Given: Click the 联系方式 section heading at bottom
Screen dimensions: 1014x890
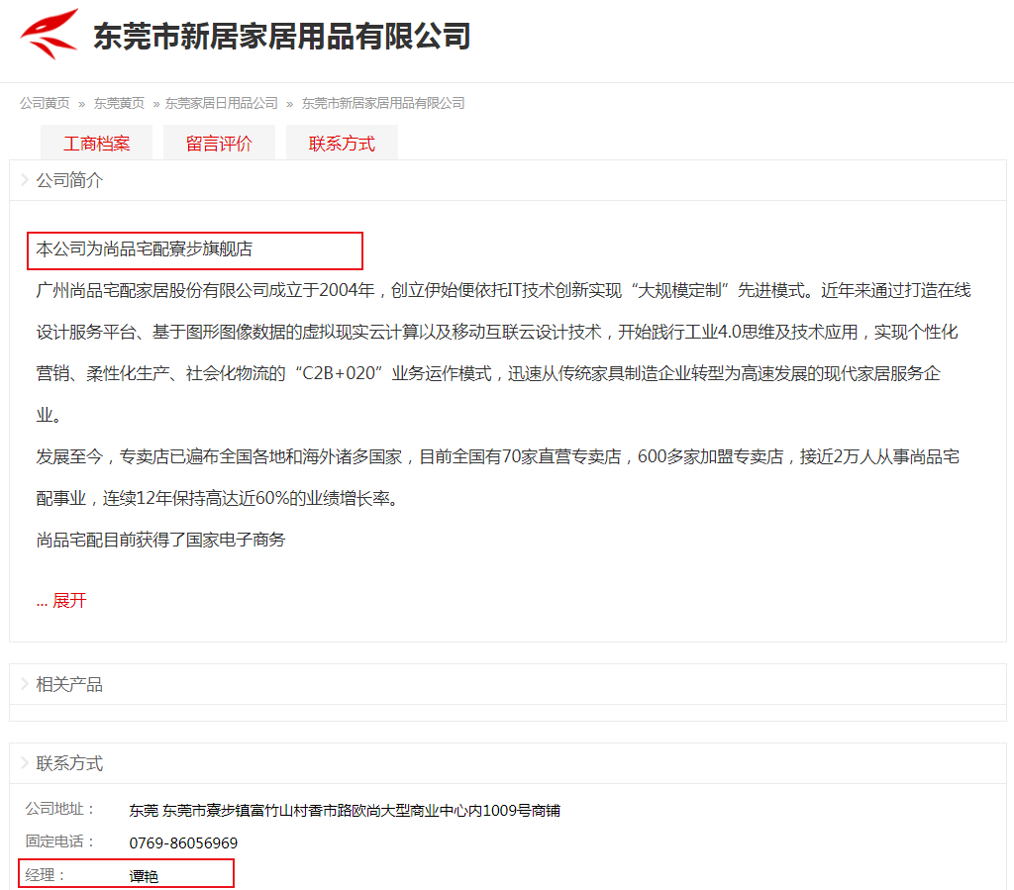Looking at the screenshot, I should click(69, 763).
